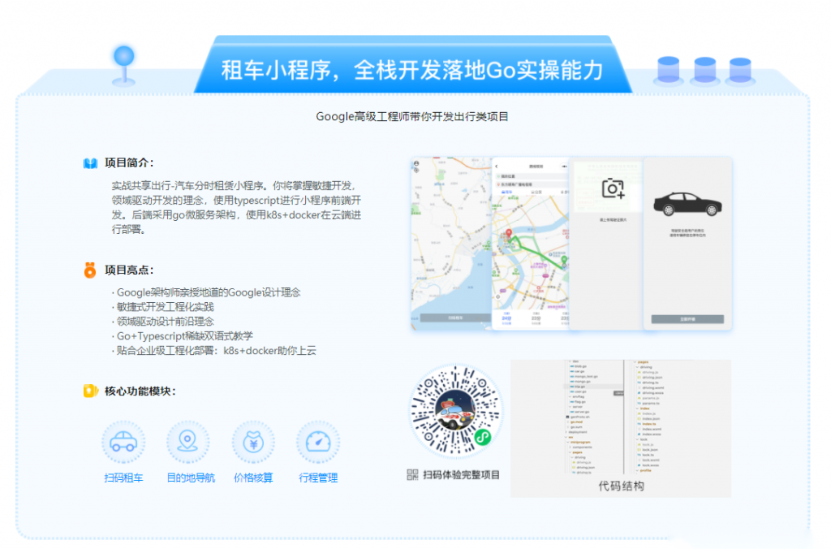Click the bullet Go+Typescript稀缺双语式教学
The image size is (831, 549).
183,335
